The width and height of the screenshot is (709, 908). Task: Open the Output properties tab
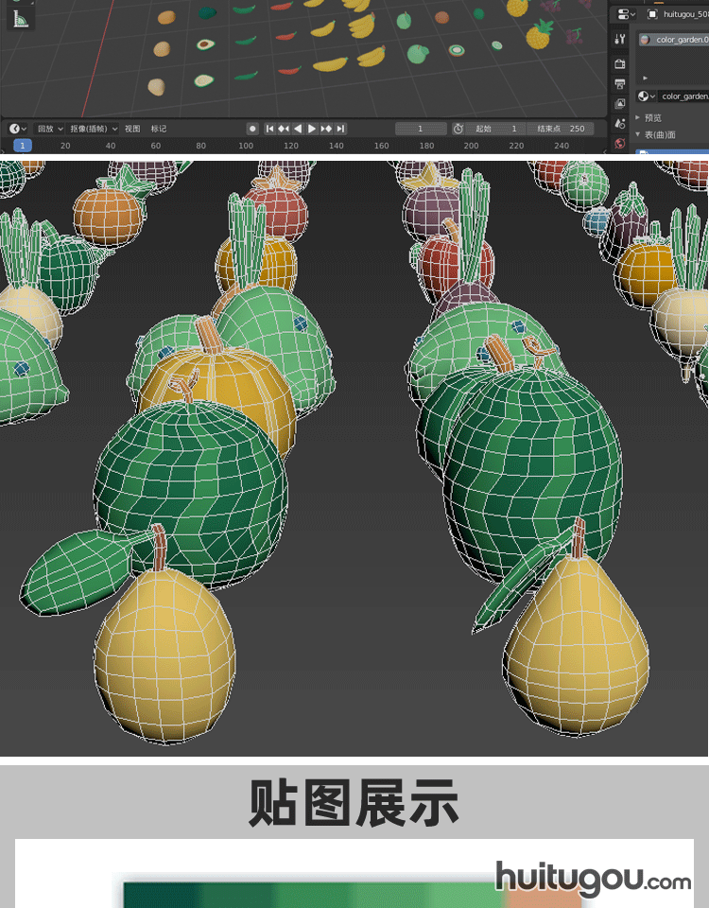click(x=620, y=84)
